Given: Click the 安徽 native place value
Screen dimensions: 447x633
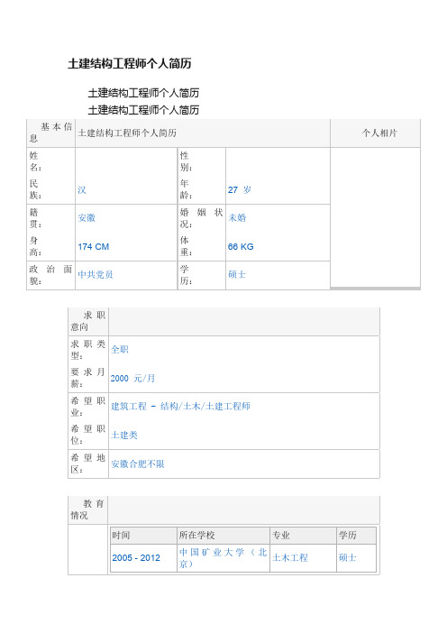Looking at the screenshot, I should [x=87, y=218].
